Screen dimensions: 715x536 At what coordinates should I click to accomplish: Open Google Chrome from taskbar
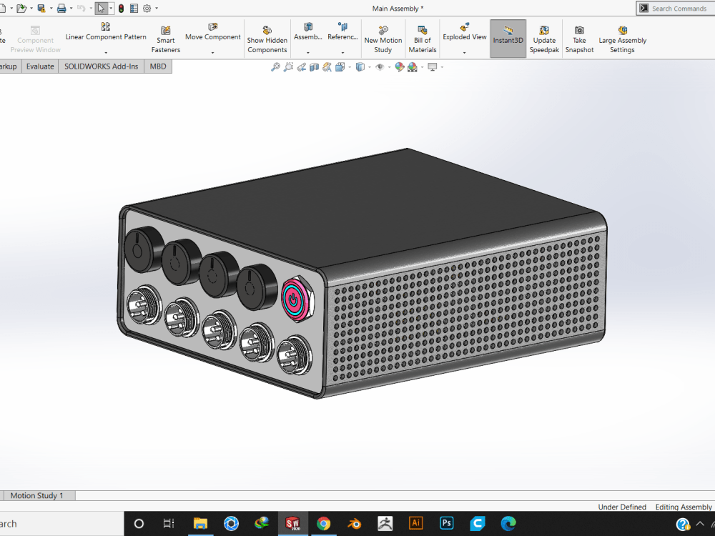[323, 524]
